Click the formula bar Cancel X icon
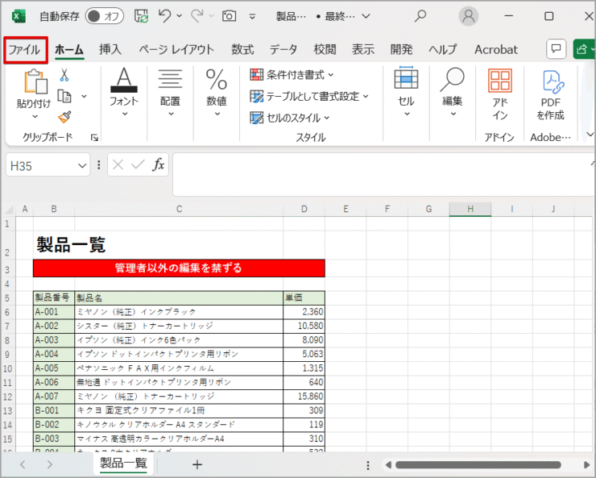This screenshot has height=478, width=596. point(118,165)
